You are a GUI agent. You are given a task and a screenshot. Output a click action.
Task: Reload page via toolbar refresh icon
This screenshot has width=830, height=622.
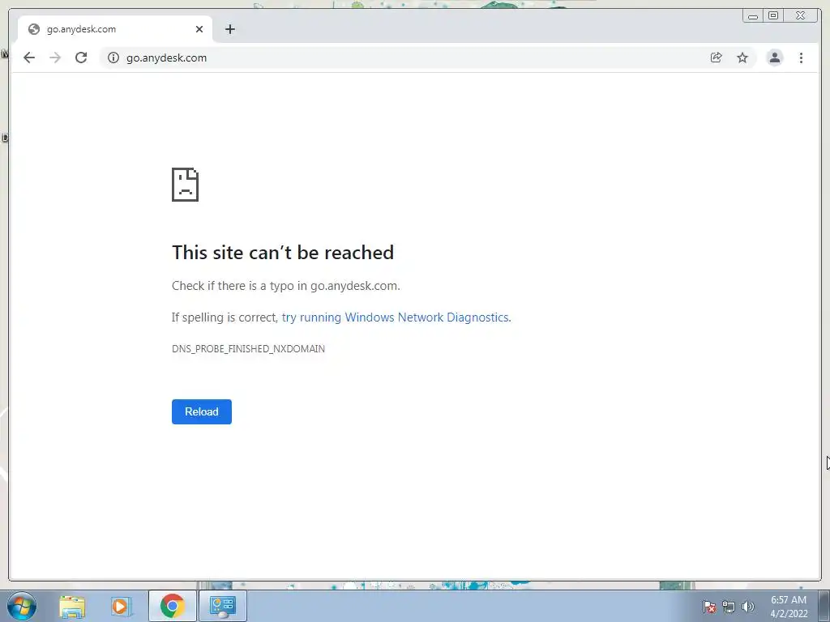[81, 58]
